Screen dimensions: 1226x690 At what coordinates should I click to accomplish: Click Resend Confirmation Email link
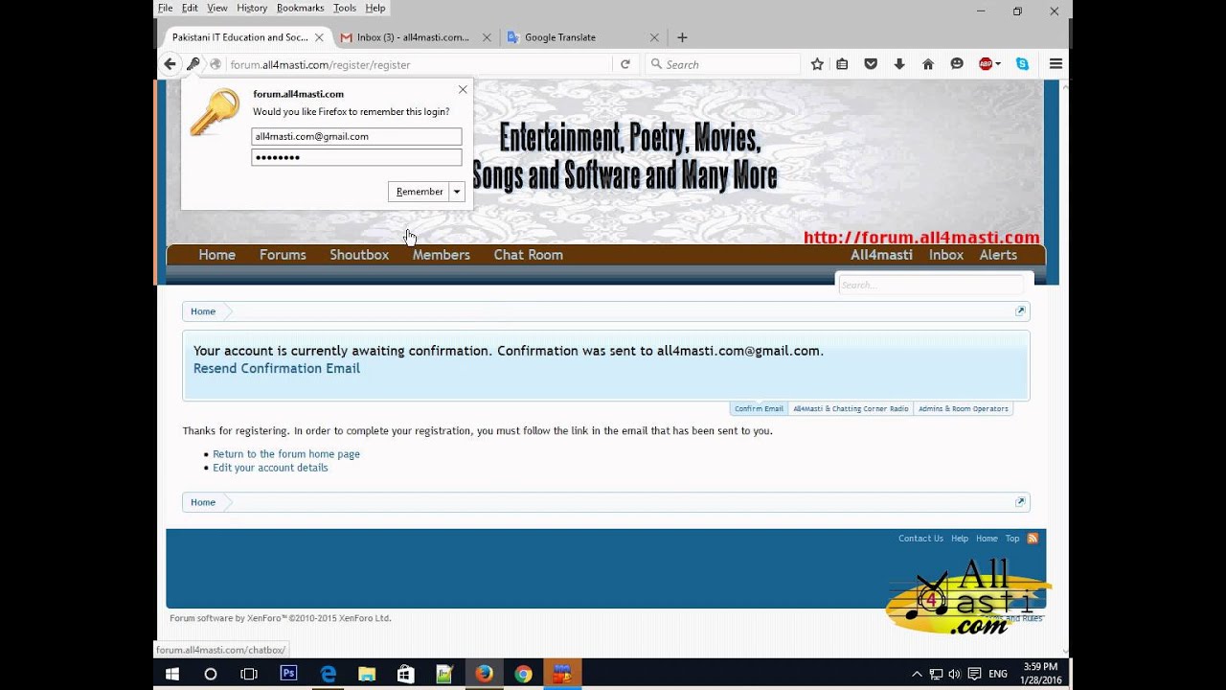pyautogui.click(x=277, y=368)
